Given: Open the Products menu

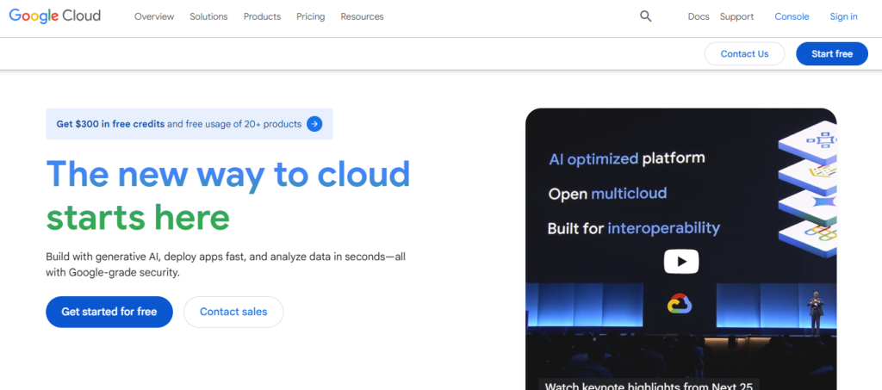Looking at the screenshot, I should tap(262, 17).
